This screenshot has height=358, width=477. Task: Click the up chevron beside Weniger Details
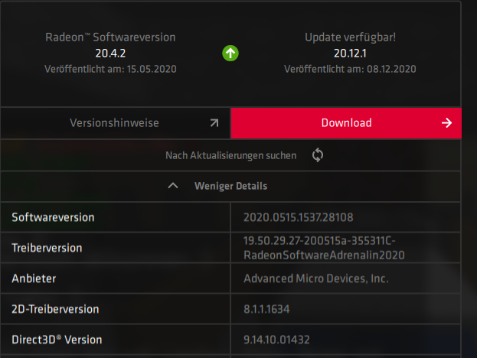(x=173, y=185)
